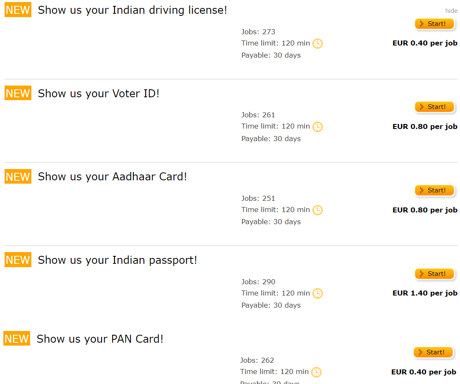Click NEW badge next to Aadhaar Card
460x384 pixels.
(x=18, y=177)
